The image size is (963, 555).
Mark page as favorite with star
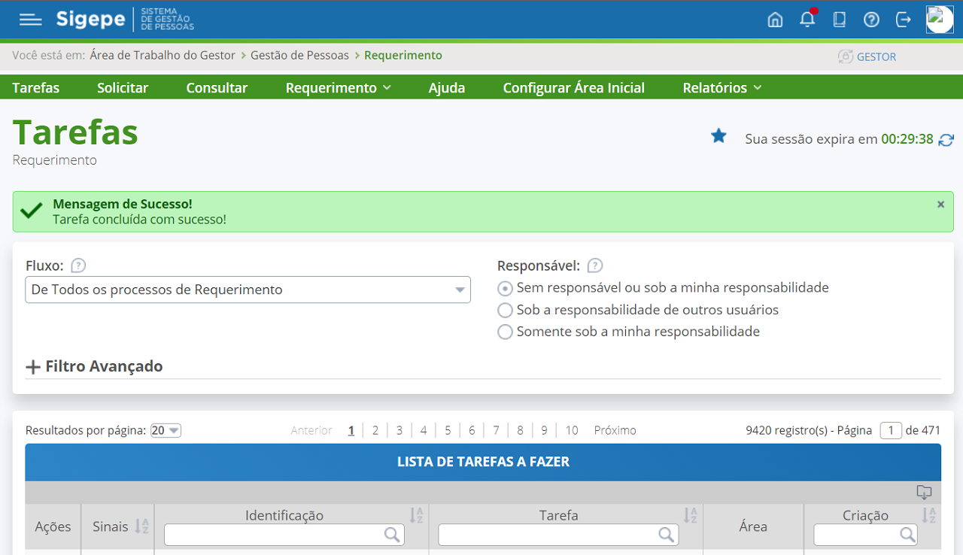719,136
